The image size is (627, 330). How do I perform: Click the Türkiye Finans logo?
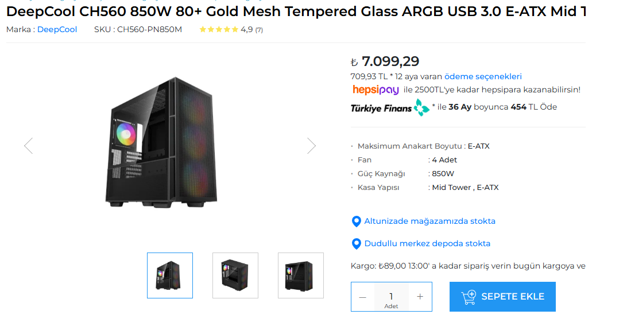click(x=390, y=107)
